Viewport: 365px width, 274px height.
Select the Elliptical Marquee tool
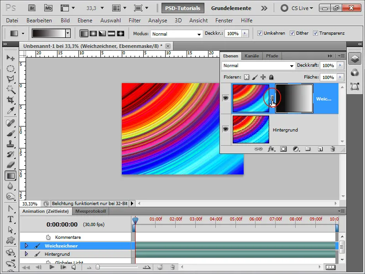click(x=10, y=68)
